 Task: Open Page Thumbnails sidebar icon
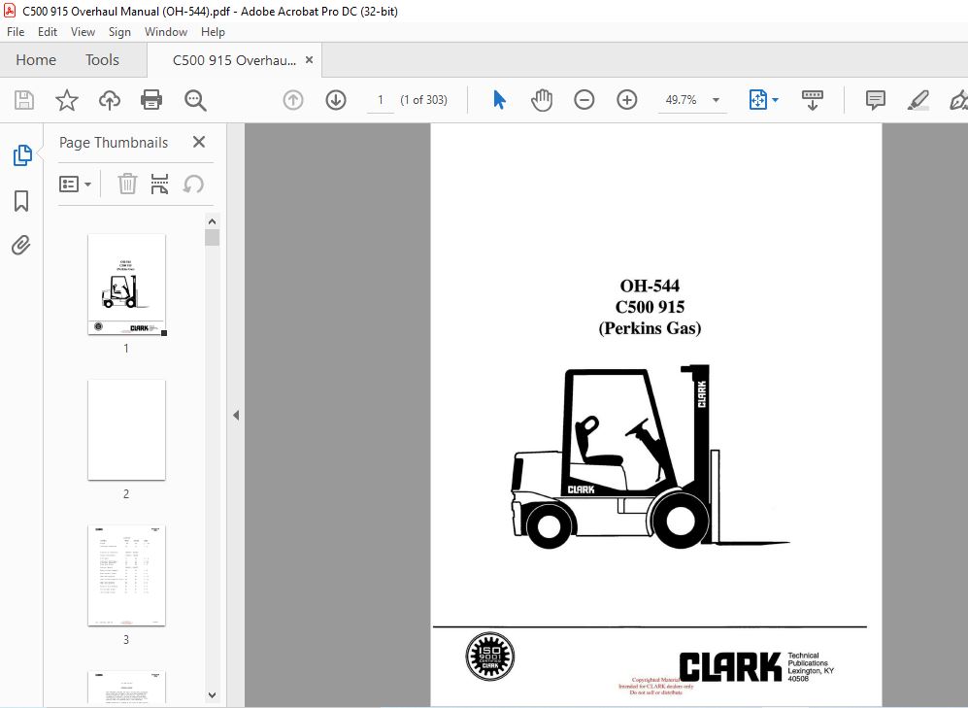22,155
